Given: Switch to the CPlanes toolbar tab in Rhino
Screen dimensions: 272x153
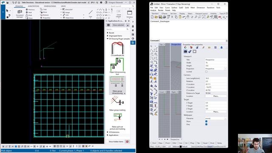Looking at the screenshot, I should pos(164,14).
